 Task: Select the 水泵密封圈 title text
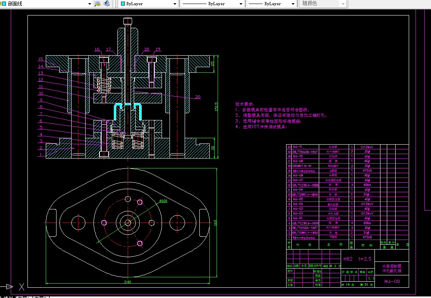pyautogui.click(x=392, y=266)
